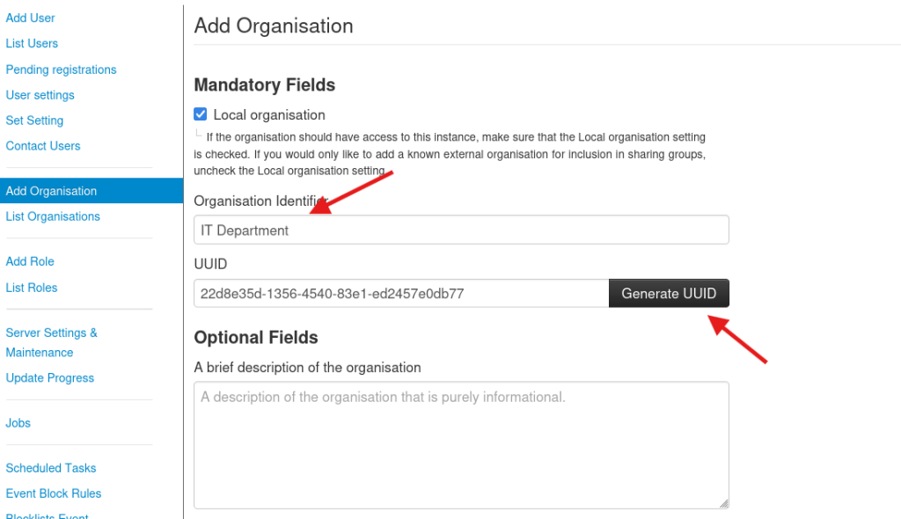The height and width of the screenshot is (519, 901).
Task: Click the Update Progress link
Action: [50, 378]
